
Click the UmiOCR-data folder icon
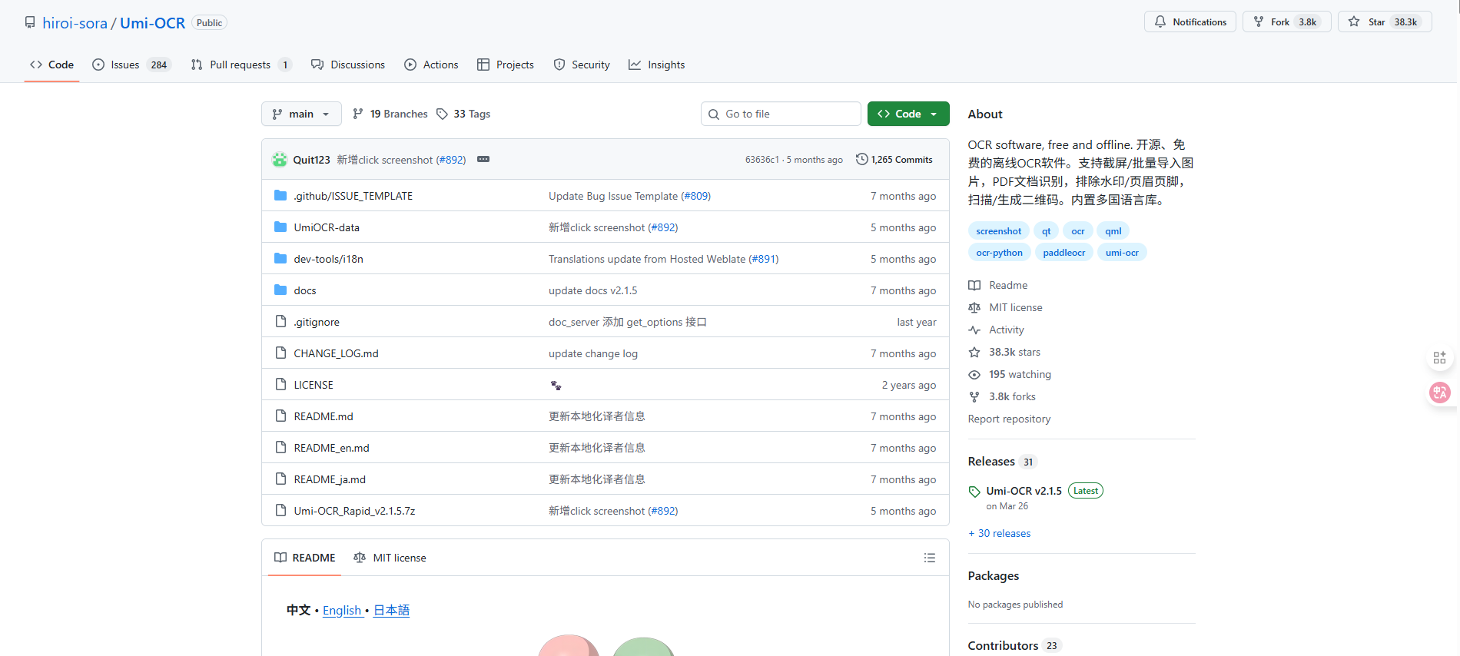tap(280, 227)
